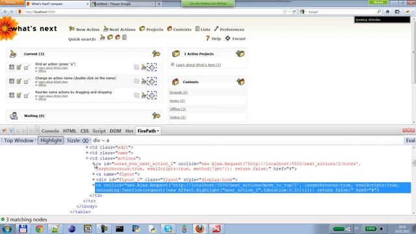The height and width of the screenshot is (234, 416).
Task: Open notes icon for 'Find an action' row
Action: 136,67
